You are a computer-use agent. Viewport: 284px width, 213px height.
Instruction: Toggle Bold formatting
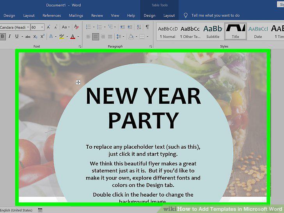[x=2, y=36]
